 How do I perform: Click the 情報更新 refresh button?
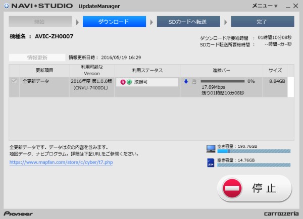pyautogui.click(x=37, y=58)
